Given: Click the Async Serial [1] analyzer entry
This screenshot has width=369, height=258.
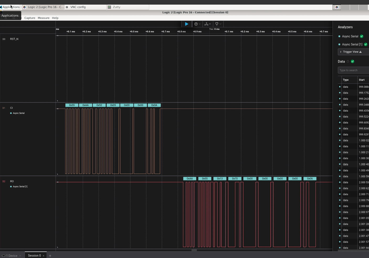Looking at the screenshot, I should point(352,44).
